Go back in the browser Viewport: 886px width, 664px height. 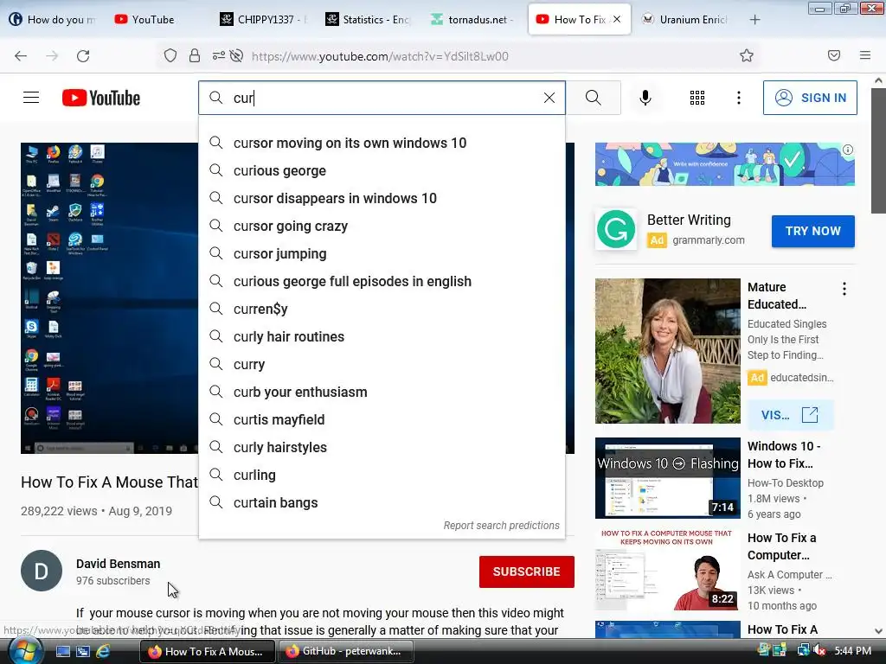tap(21, 56)
